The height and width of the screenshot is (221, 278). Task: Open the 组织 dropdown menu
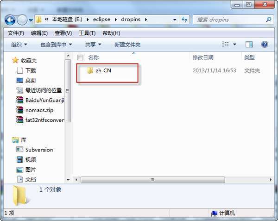pos(19,44)
